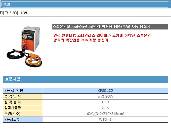The height and width of the screenshot is (132, 171).
Task: Select the 20% duty cycle value
Action: click(105, 108)
